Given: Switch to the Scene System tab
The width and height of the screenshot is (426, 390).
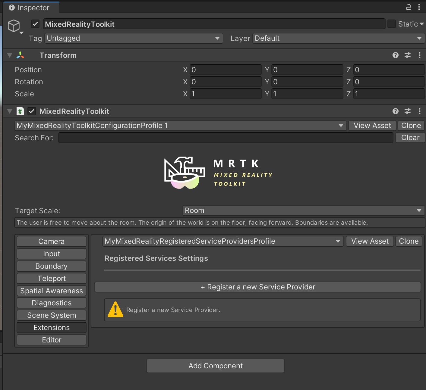Looking at the screenshot, I should [52, 315].
